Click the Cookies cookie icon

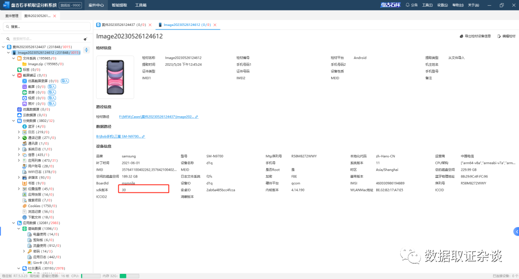point(24,206)
